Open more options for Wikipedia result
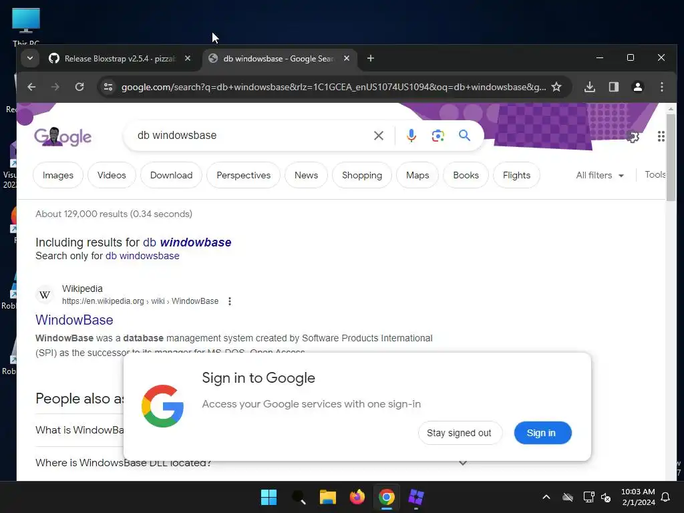Image resolution: width=684 pixels, height=513 pixels. coord(230,301)
